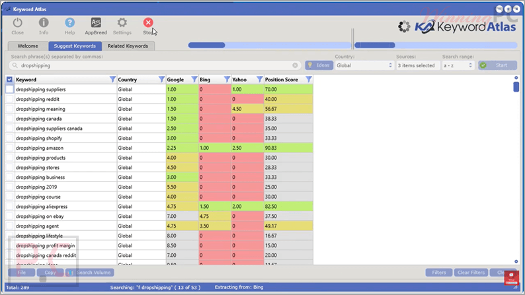Click the Copy button

[50, 273]
